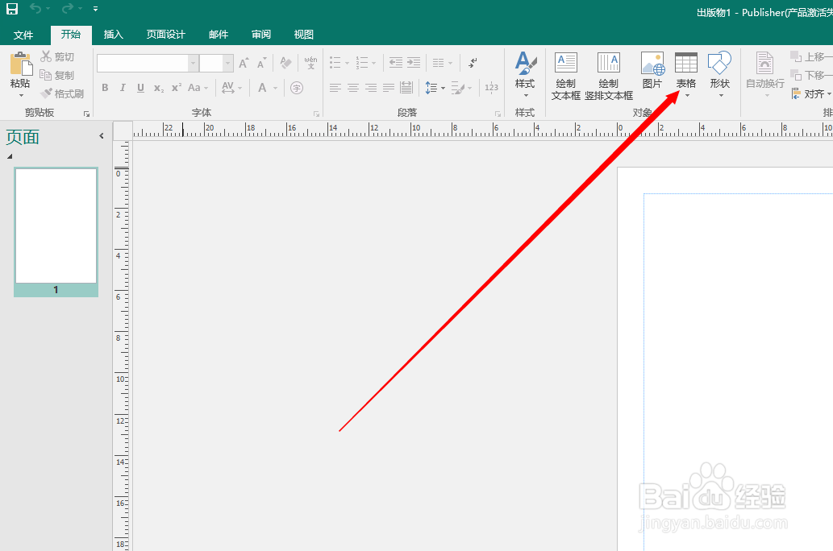The width and height of the screenshot is (833, 551).
Task: Click the 格式刷 format painter icon
Action: [x=62, y=93]
